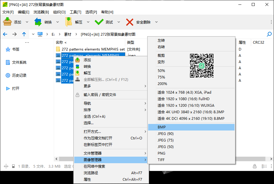Open search with the magnifier icon
274x184 pixels.
click(269, 34)
